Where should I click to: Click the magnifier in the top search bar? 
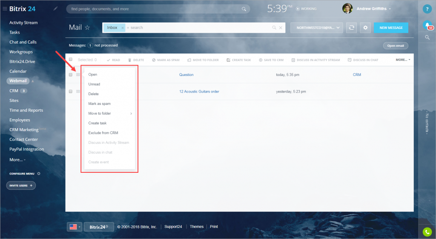[x=244, y=9]
